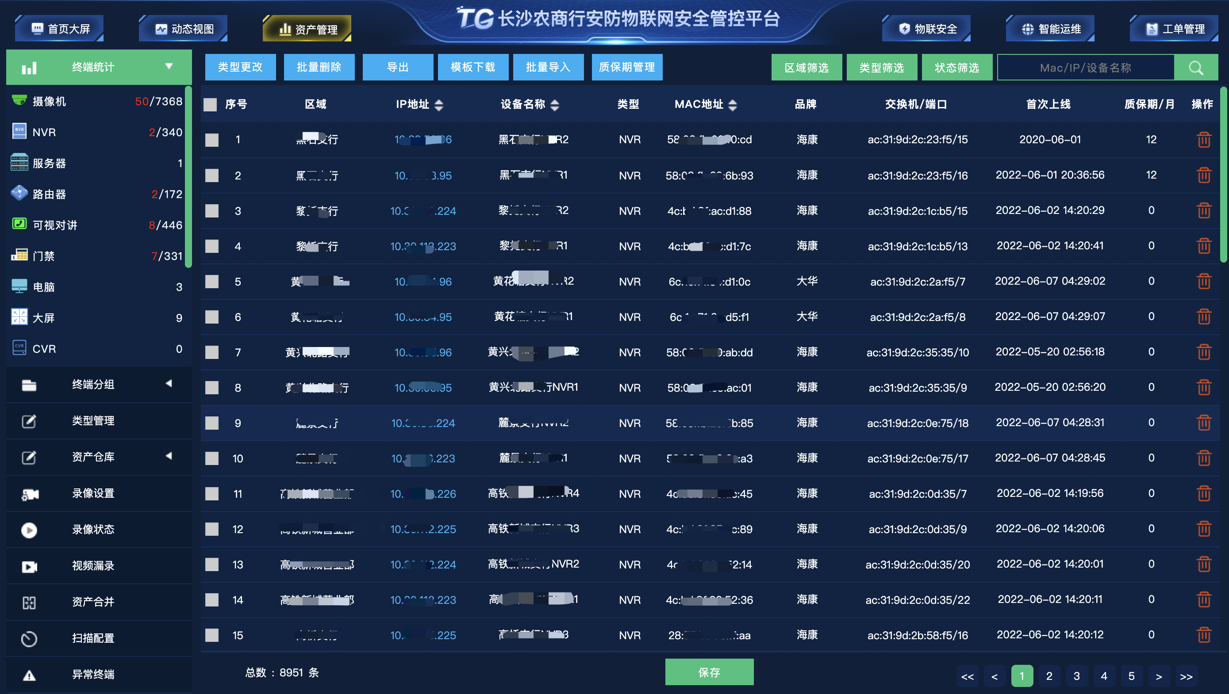Image resolution: width=1229 pixels, height=694 pixels.
Task: Click the Mac/IP/设备名称 search field
Action: [1085, 68]
